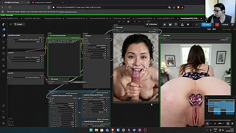Switch to the SeedVR2 Upscaler workflow tab

tap(32, 18)
